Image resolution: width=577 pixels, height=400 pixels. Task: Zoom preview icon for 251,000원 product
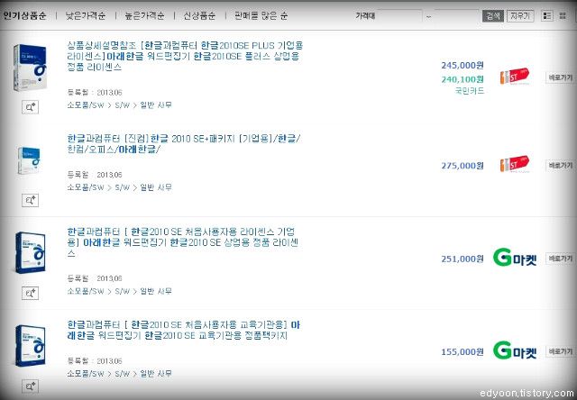30,293
